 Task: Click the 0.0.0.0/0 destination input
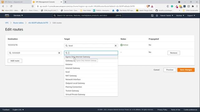click(x=35, y=53)
